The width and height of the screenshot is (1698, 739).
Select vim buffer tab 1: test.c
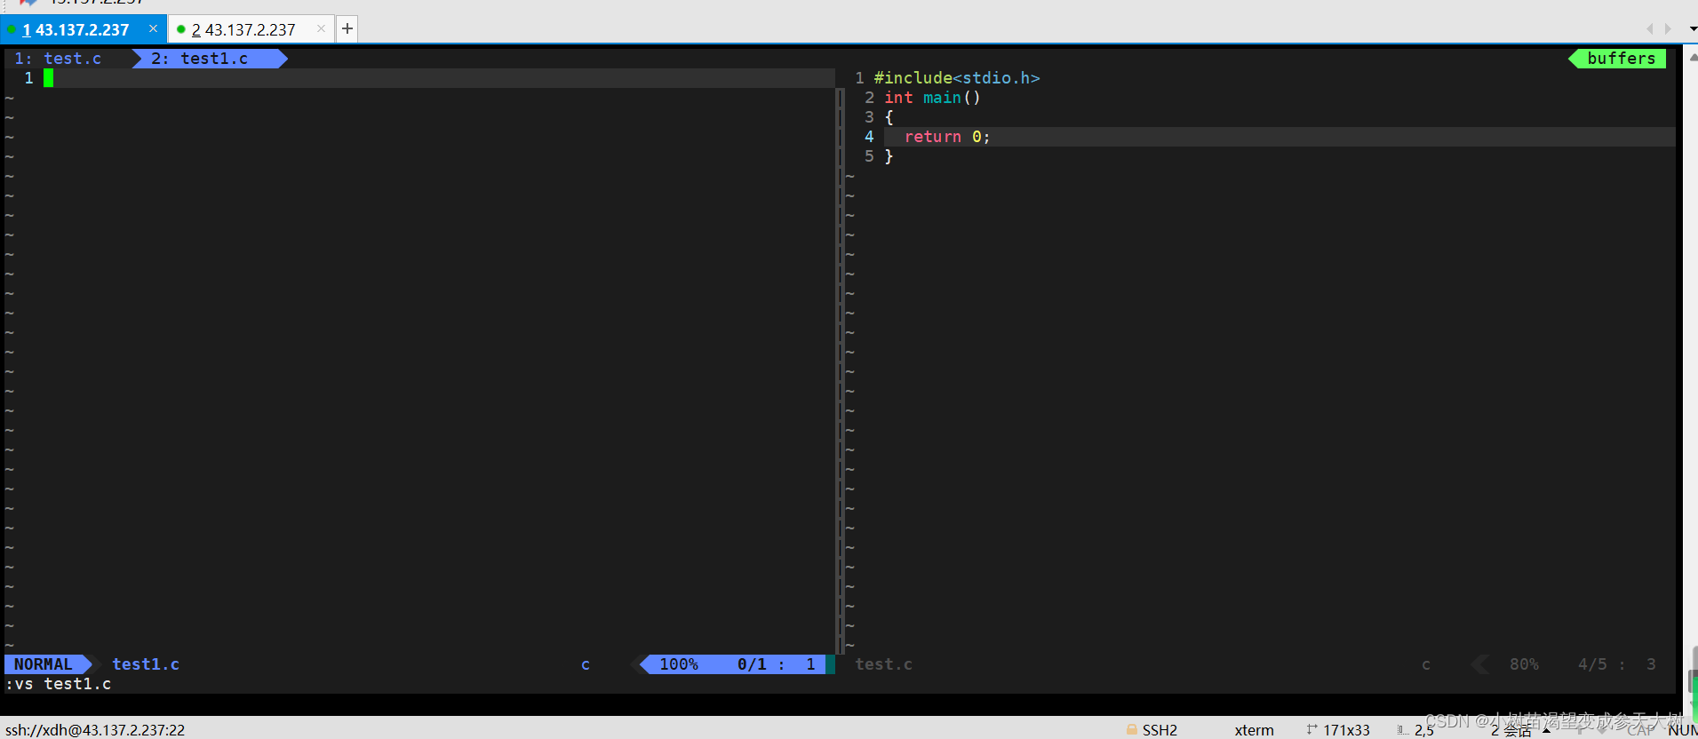coord(58,59)
